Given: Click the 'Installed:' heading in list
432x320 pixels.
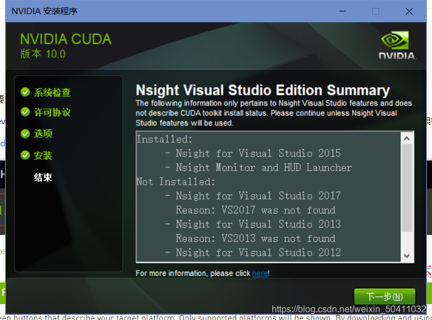Looking at the screenshot, I should point(164,139).
